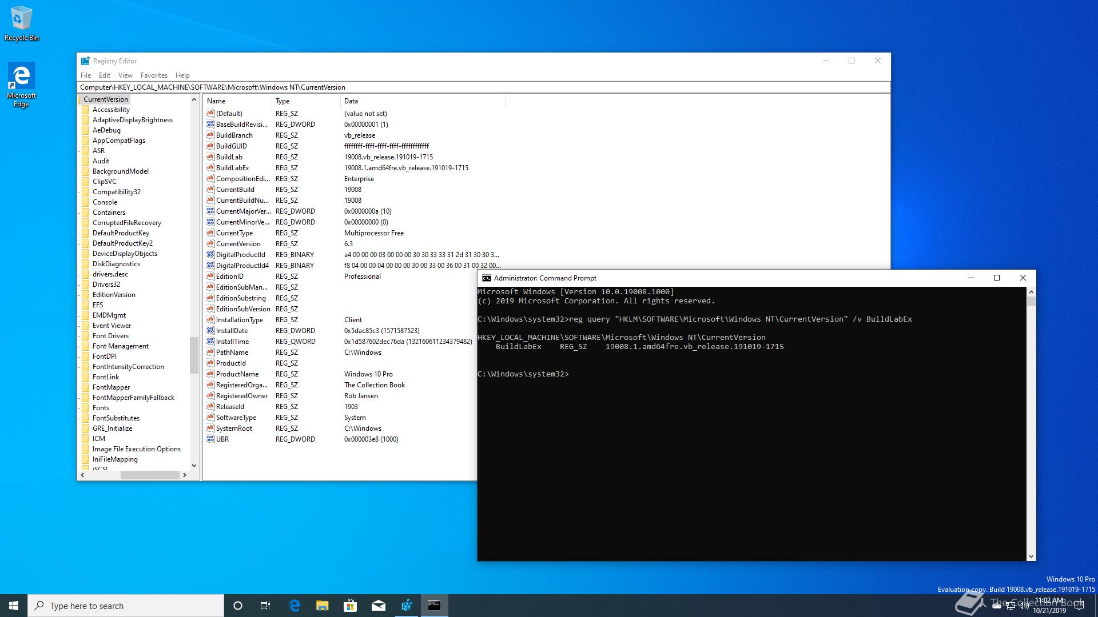Launch Microsoft Edge from the taskbar
Screen dimensions: 1098x617
point(295,606)
